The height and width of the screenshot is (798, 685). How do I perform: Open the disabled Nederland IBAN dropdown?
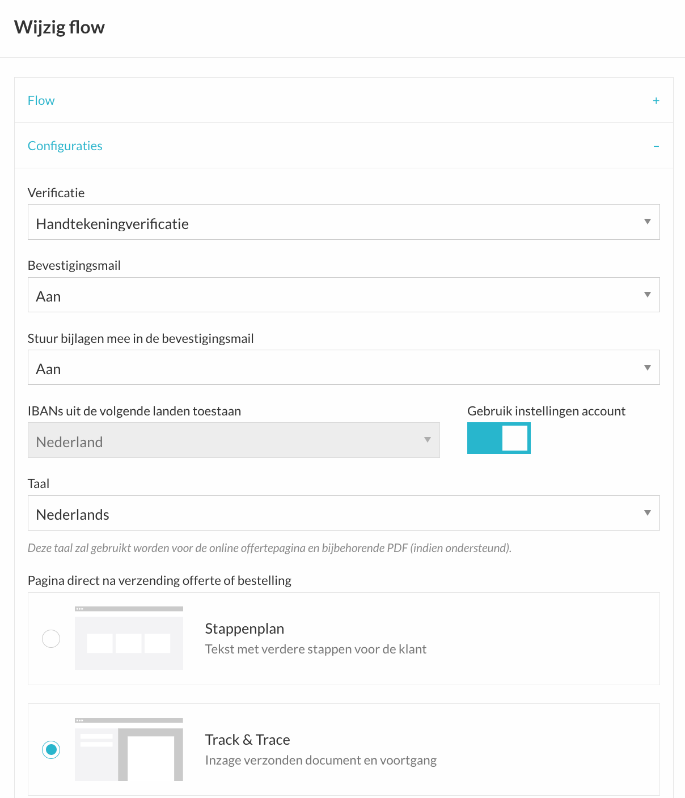234,440
